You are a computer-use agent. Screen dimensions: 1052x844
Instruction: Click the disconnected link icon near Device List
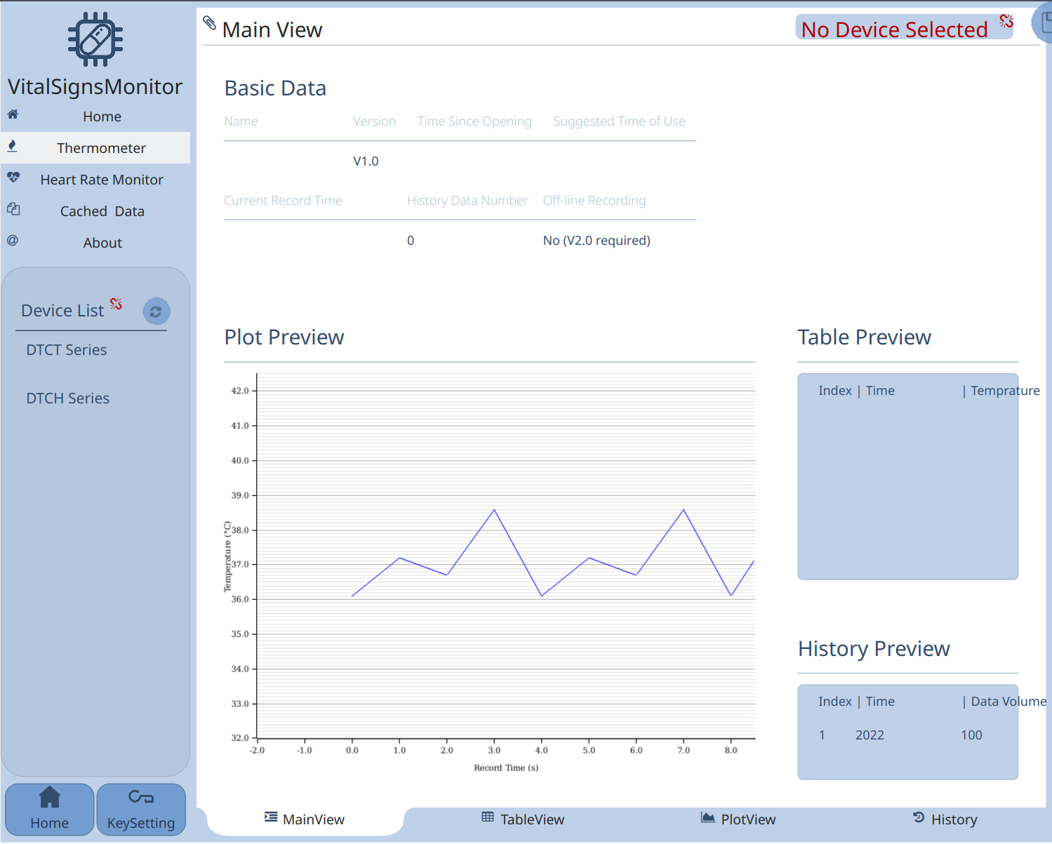tap(116, 304)
